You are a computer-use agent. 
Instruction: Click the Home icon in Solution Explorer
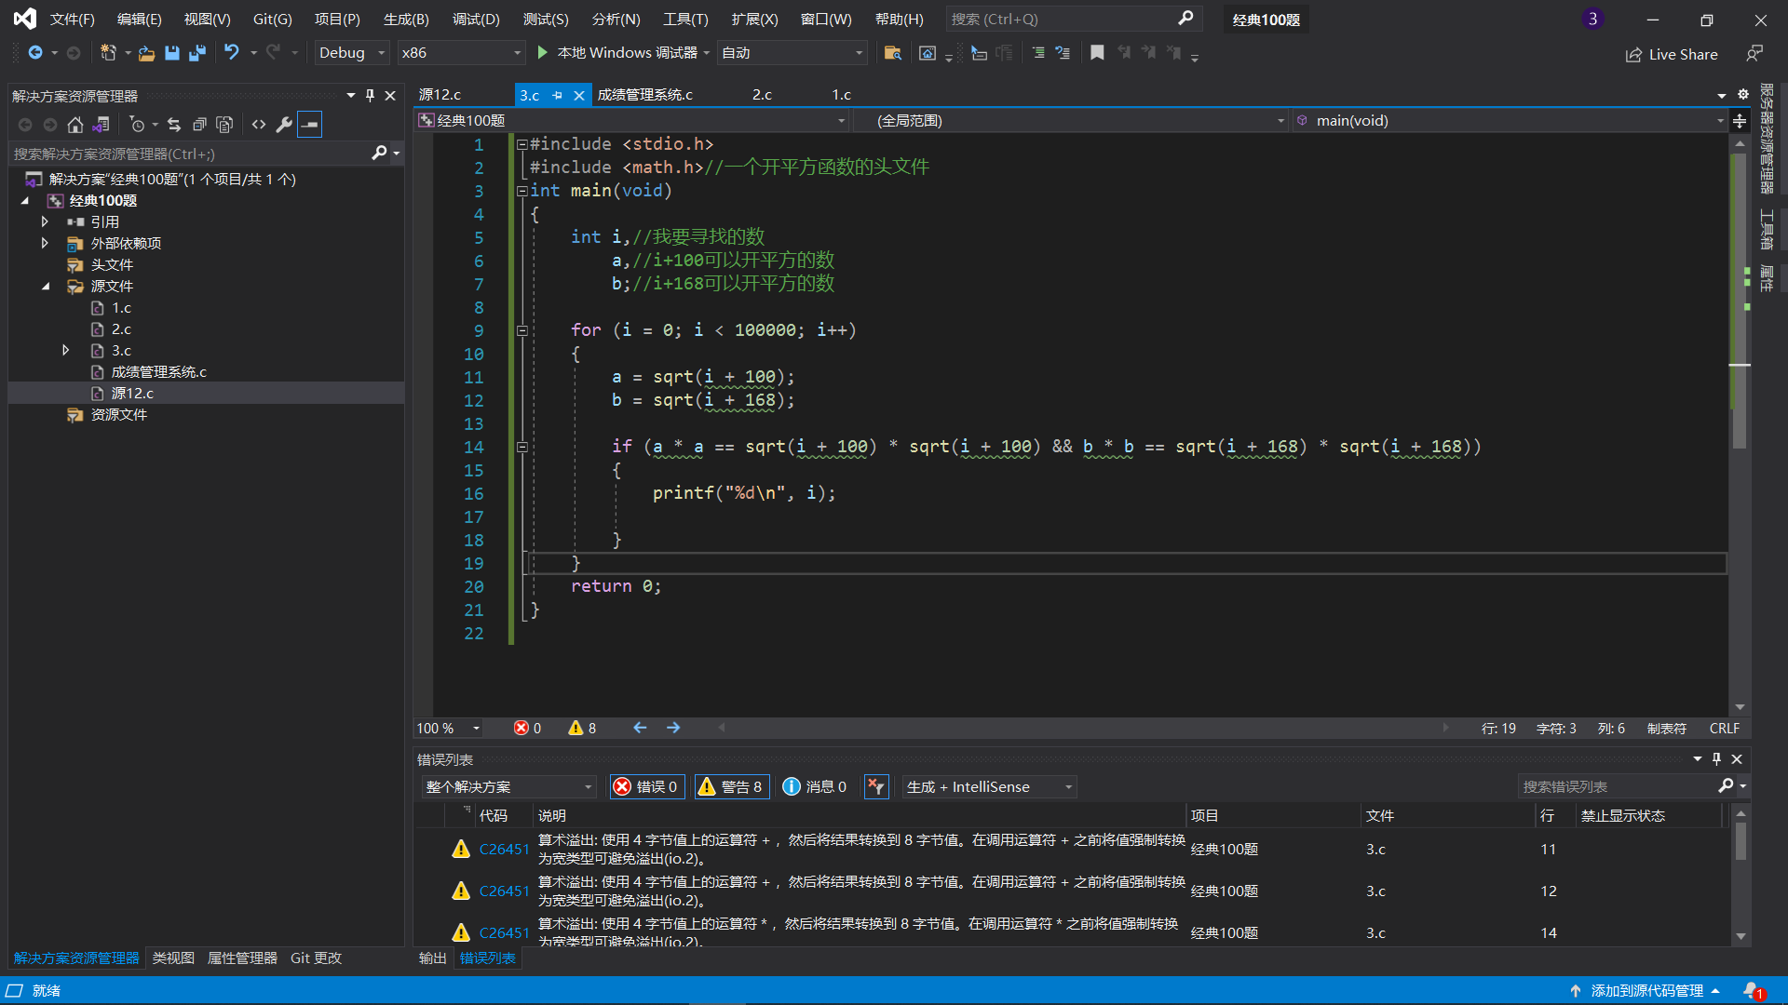pos(75,124)
